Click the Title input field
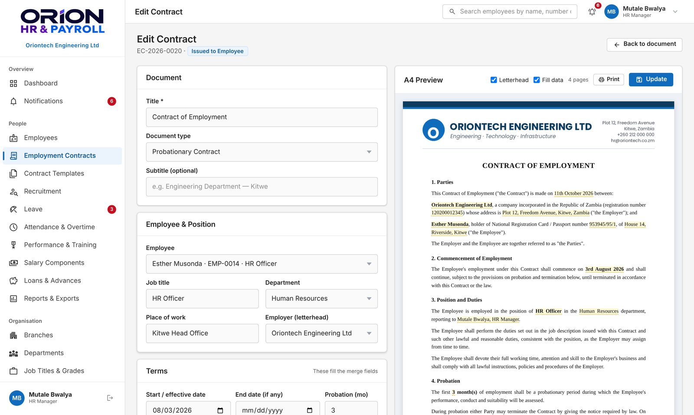The image size is (694, 415). [x=262, y=117]
